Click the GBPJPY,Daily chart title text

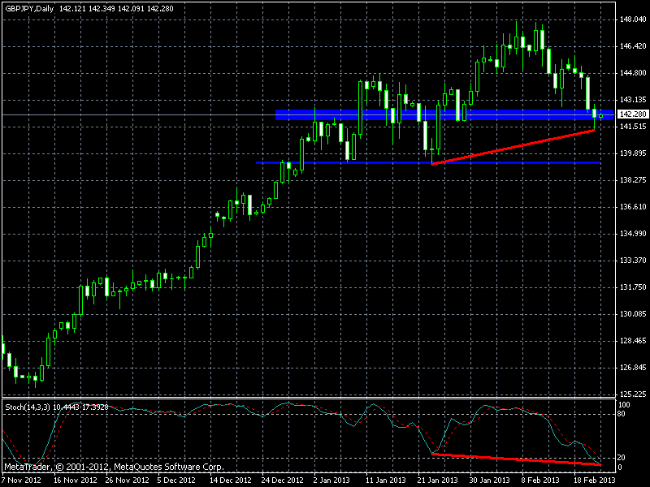(x=29, y=8)
